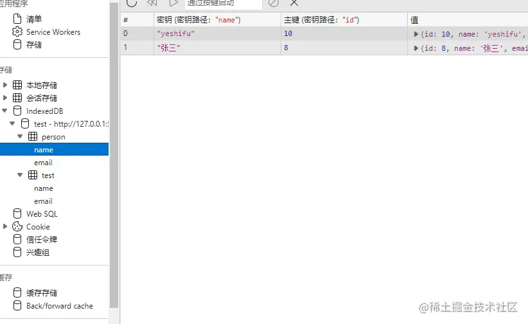Select the test database at 127.0.0.1
The width and height of the screenshot is (528, 324).
(x=71, y=123)
